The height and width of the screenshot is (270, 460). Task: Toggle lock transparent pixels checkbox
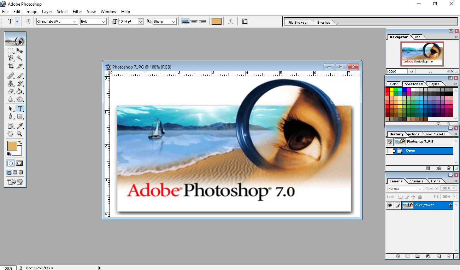(x=400, y=197)
